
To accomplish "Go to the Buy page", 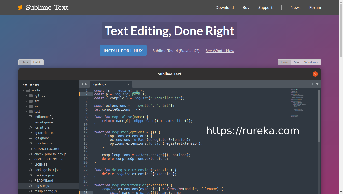I will [246, 8].
